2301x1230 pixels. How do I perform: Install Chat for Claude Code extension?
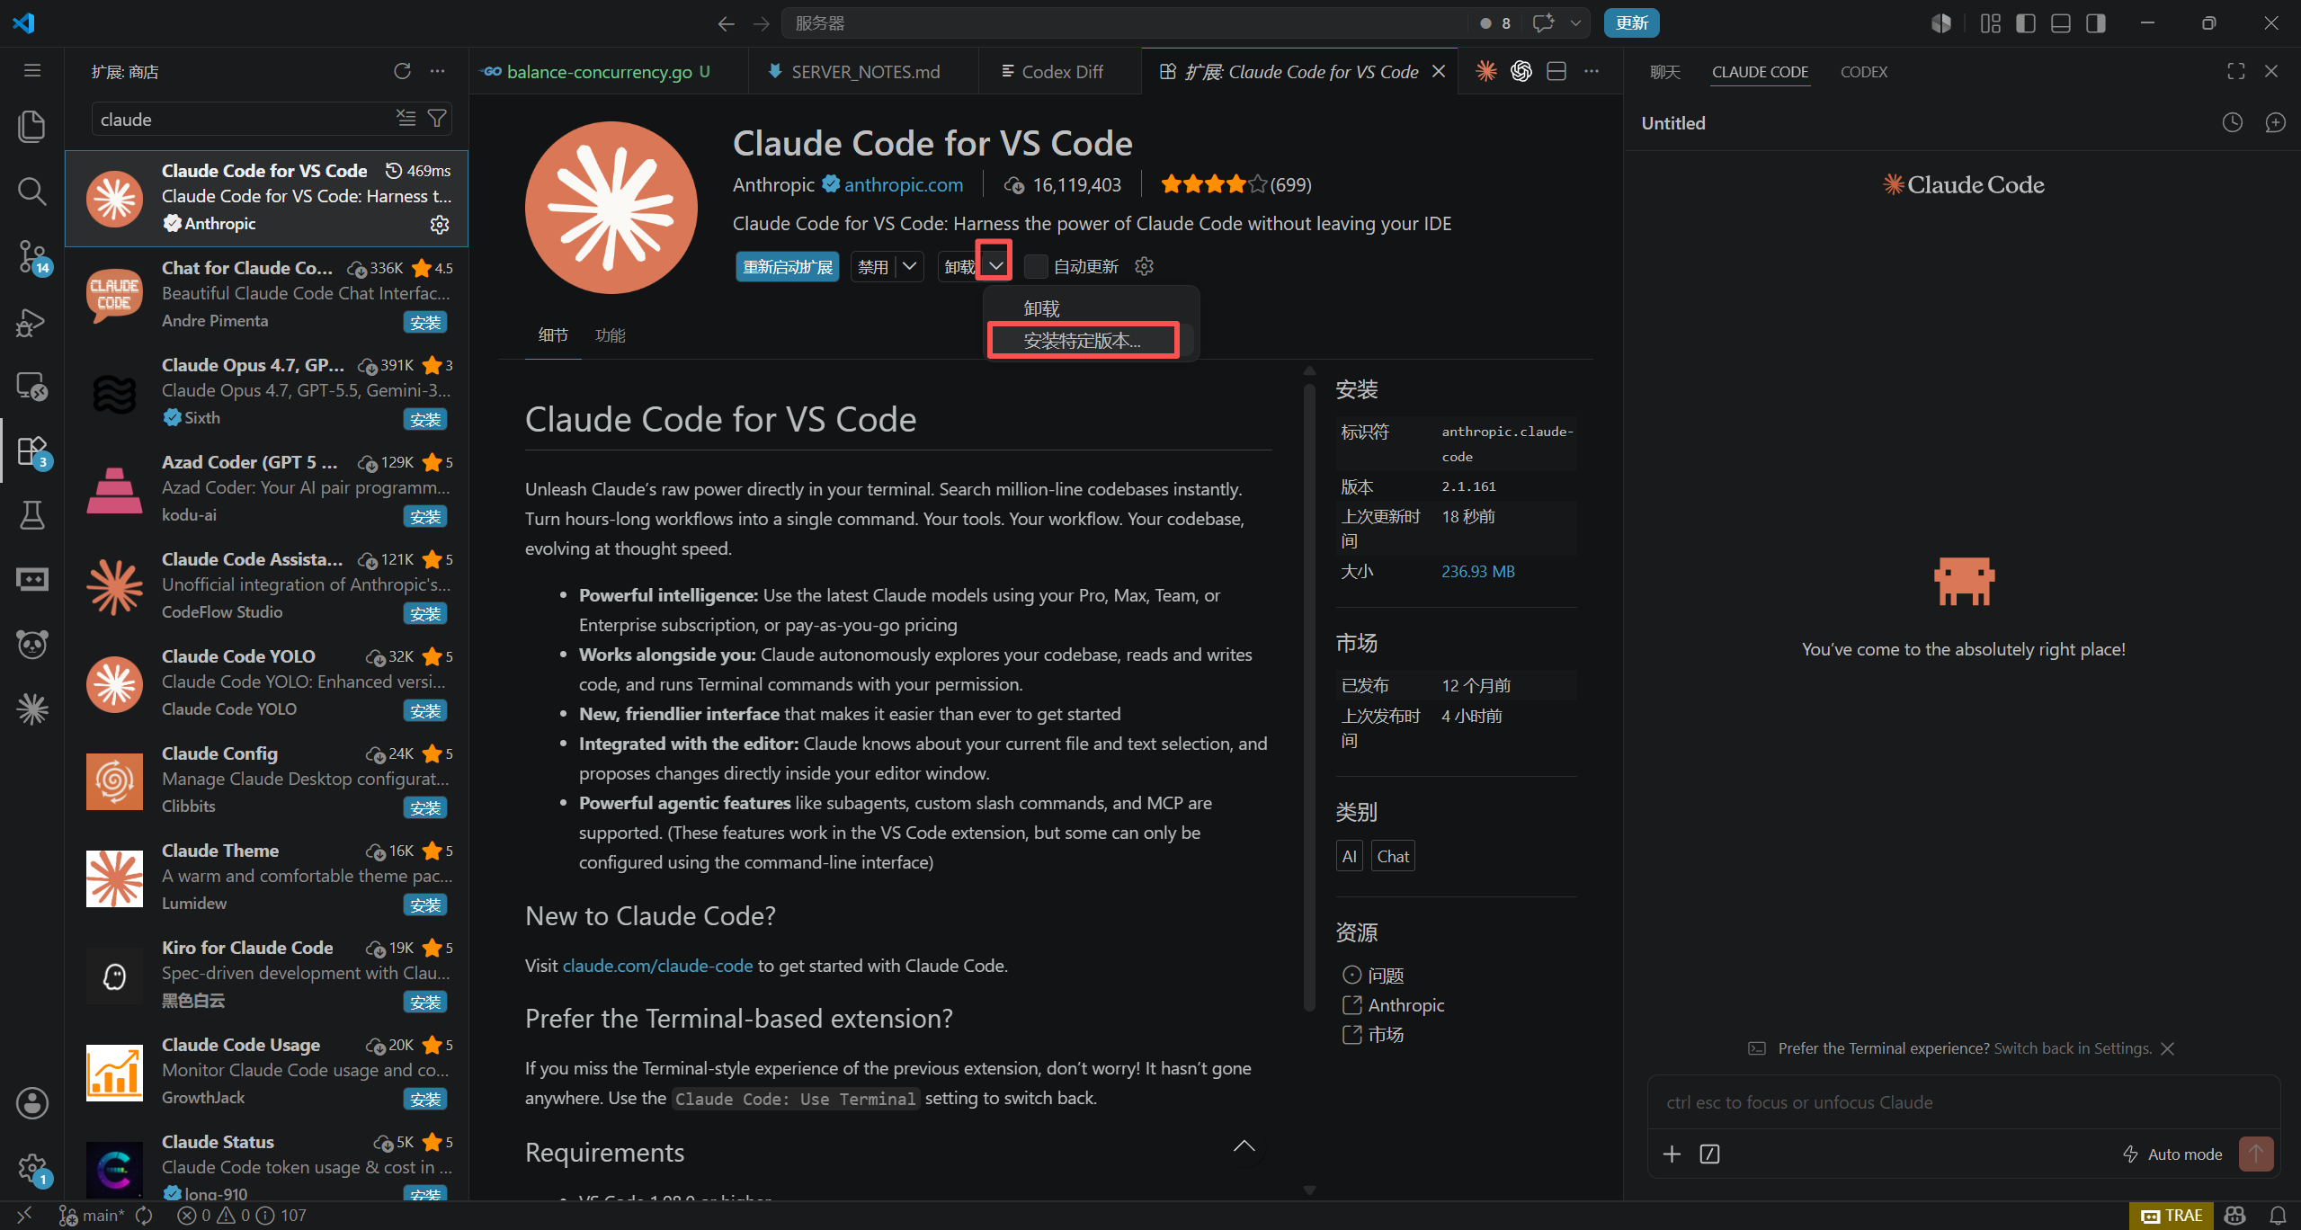point(425,322)
